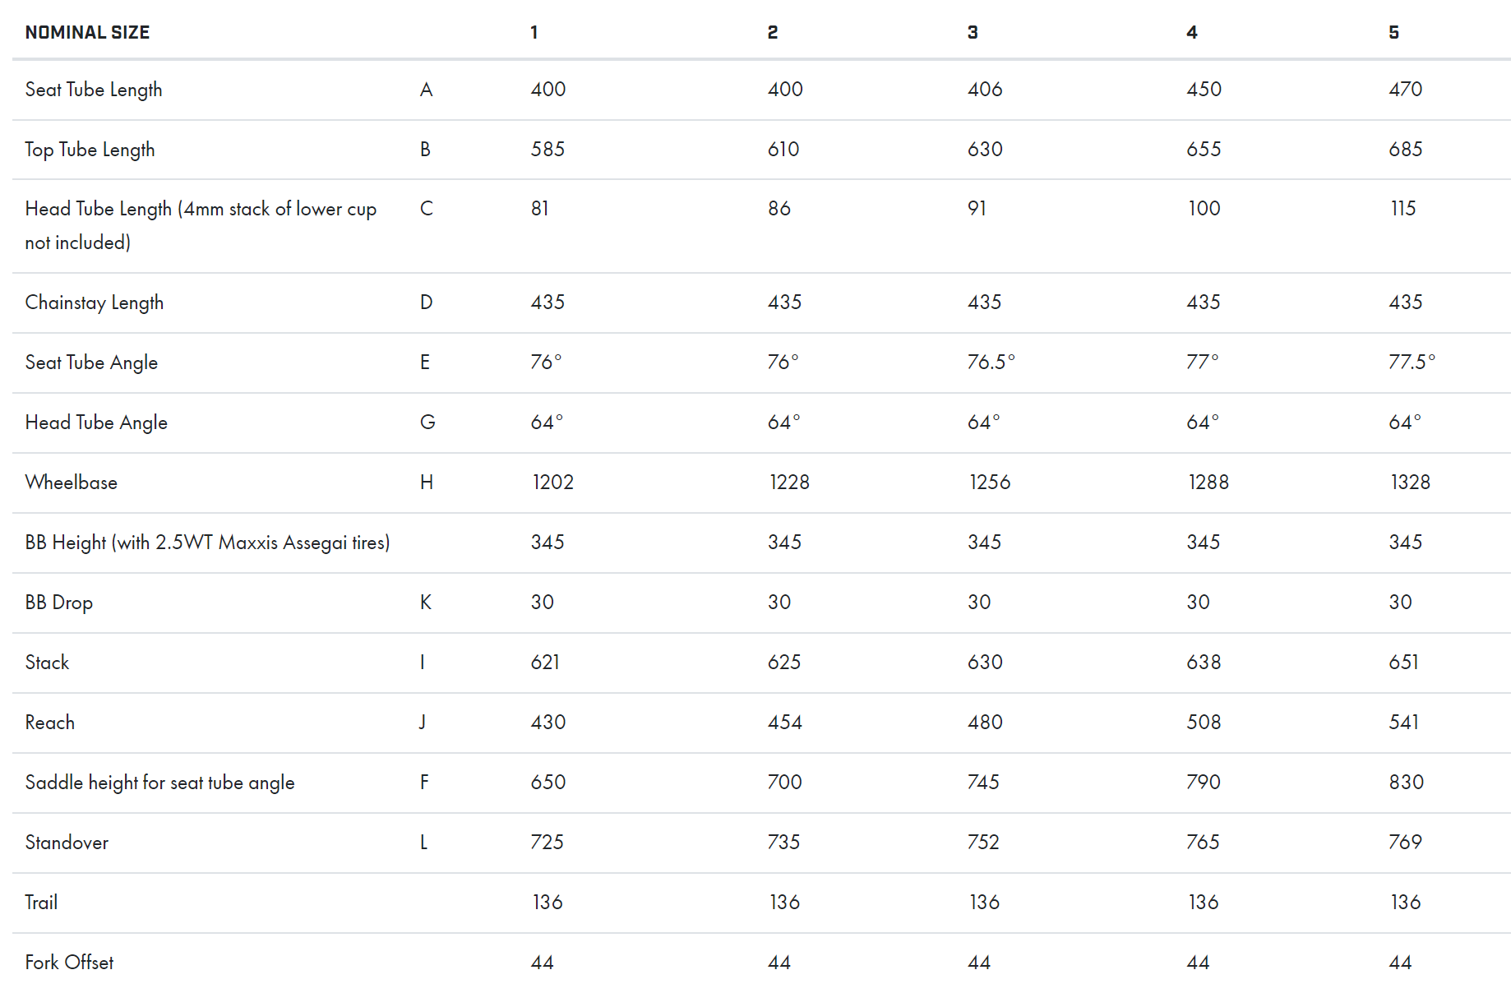Select the Head Tube Length description text
The width and height of the screenshot is (1511, 993).
[x=201, y=225]
